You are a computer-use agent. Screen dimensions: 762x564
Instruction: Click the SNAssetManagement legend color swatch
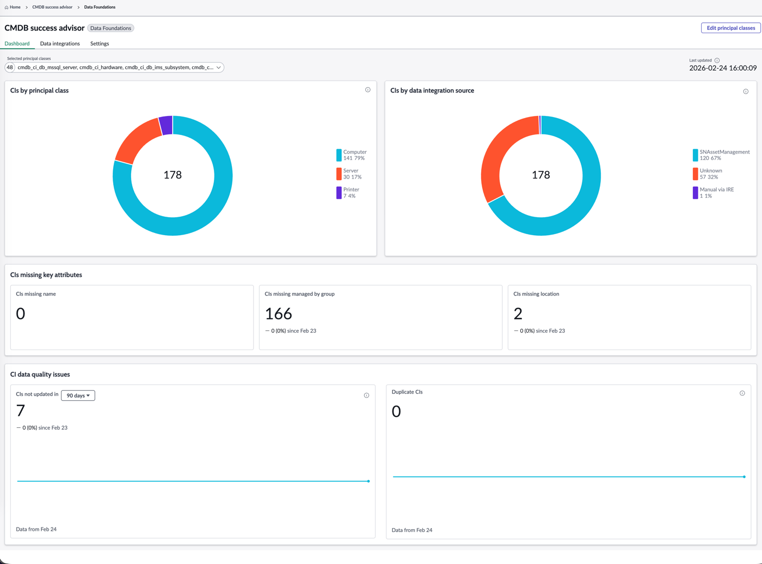tap(695, 155)
